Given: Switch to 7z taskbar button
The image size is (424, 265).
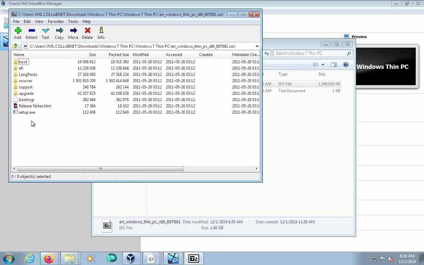Looking at the screenshot, I should pyautogui.click(x=193, y=258).
